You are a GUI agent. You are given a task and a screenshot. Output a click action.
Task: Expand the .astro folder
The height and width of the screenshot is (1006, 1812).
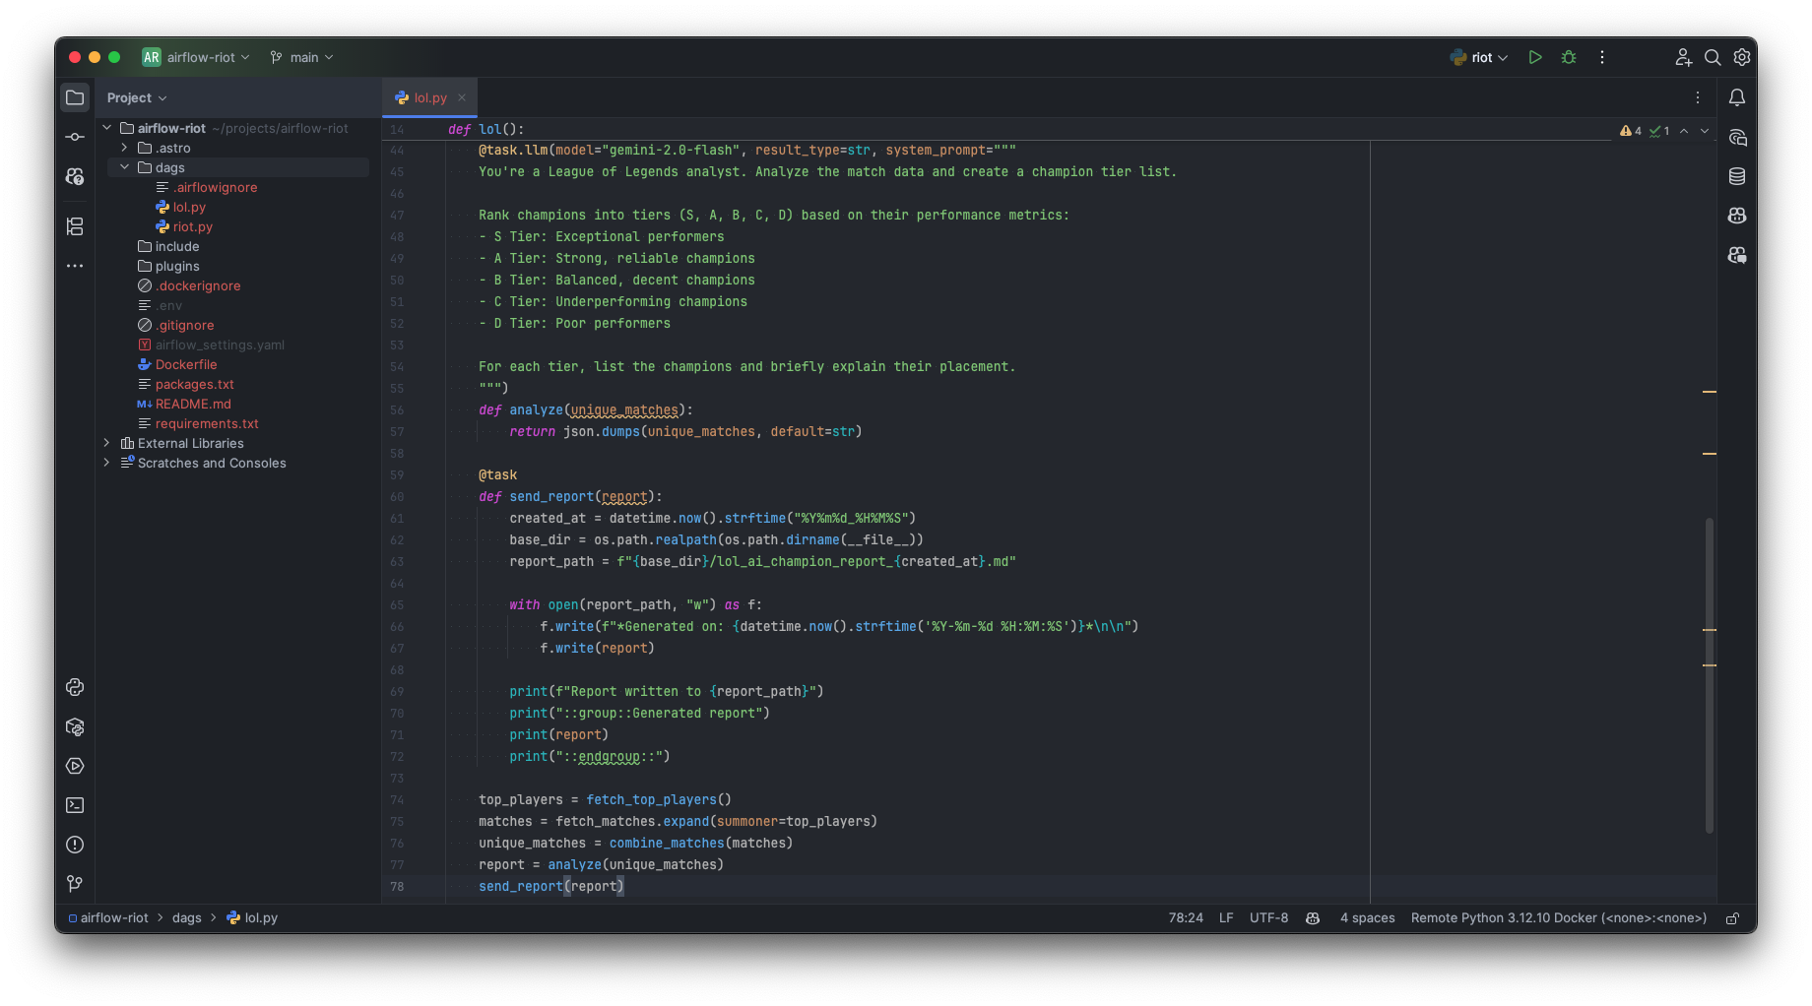point(125,148)
